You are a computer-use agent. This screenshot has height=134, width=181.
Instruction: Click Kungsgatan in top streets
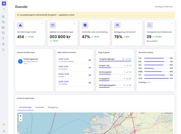point(104,79)
